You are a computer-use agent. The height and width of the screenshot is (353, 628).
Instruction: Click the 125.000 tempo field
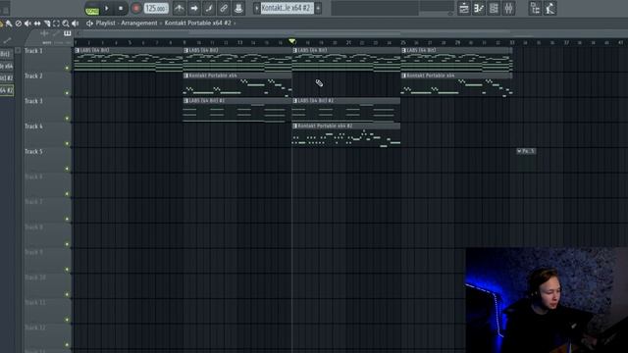click(x=156, y=8)
